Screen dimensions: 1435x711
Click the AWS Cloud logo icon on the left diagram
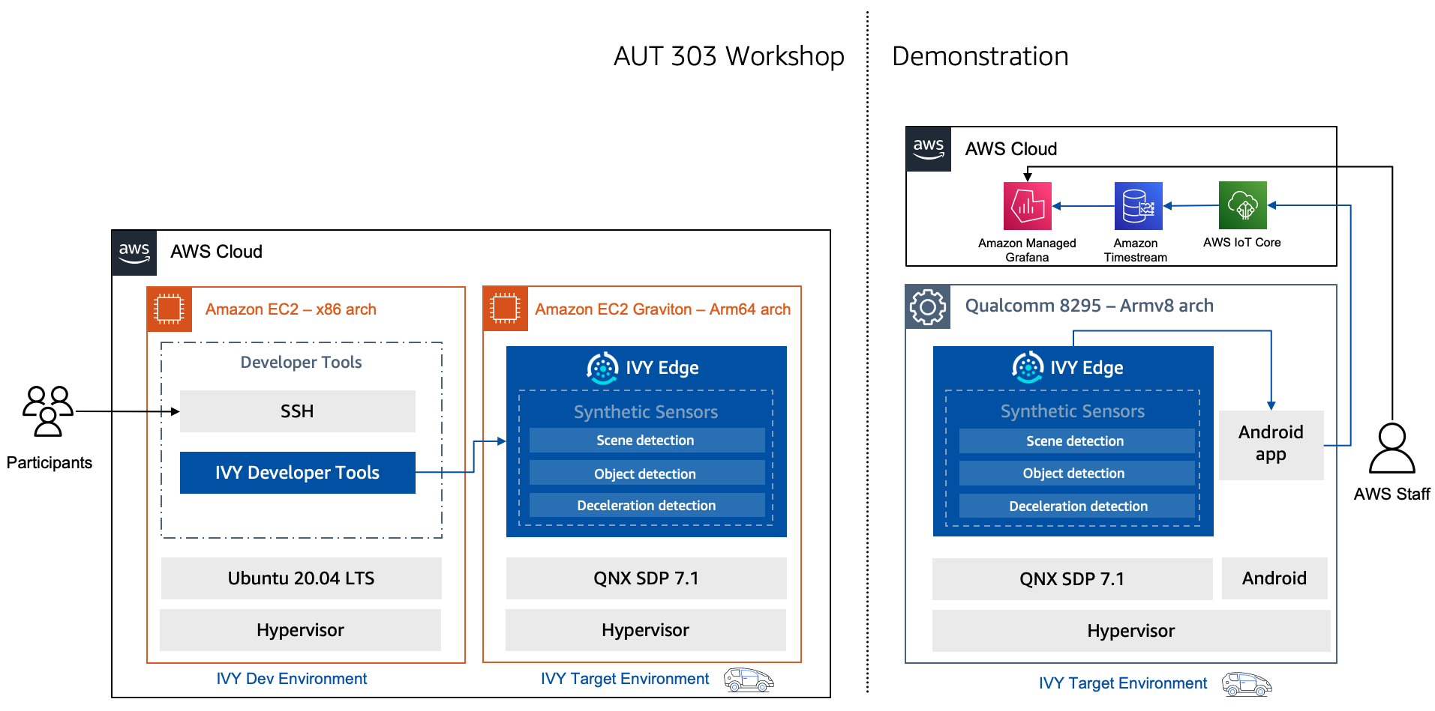[x=134, y=252]
